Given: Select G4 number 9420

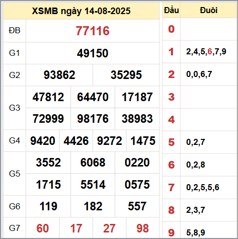Looking at the screenshot, I should 43,141.
